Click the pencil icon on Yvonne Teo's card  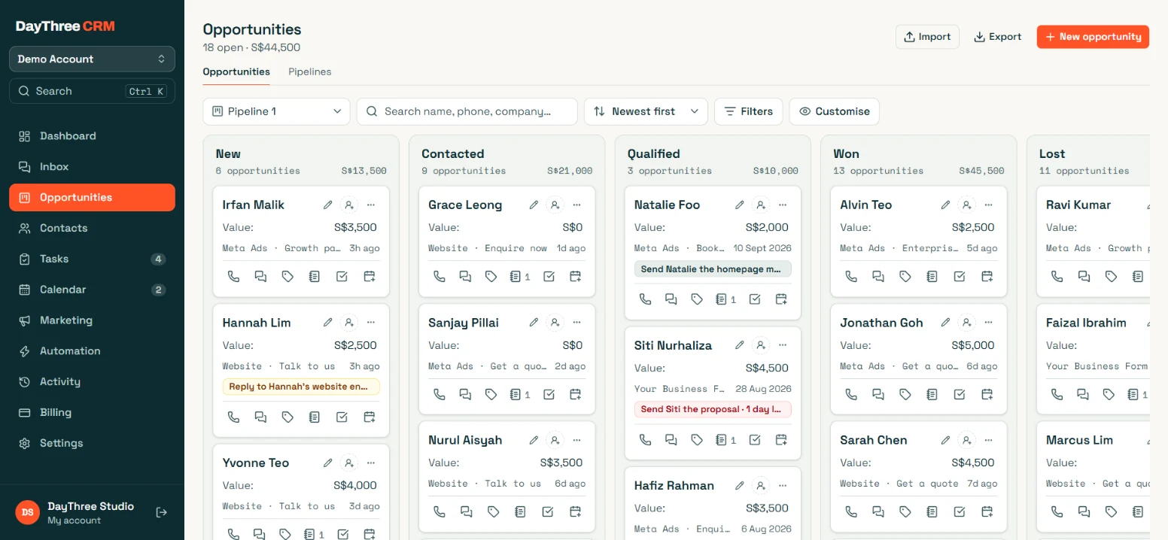tap(328, 463)
